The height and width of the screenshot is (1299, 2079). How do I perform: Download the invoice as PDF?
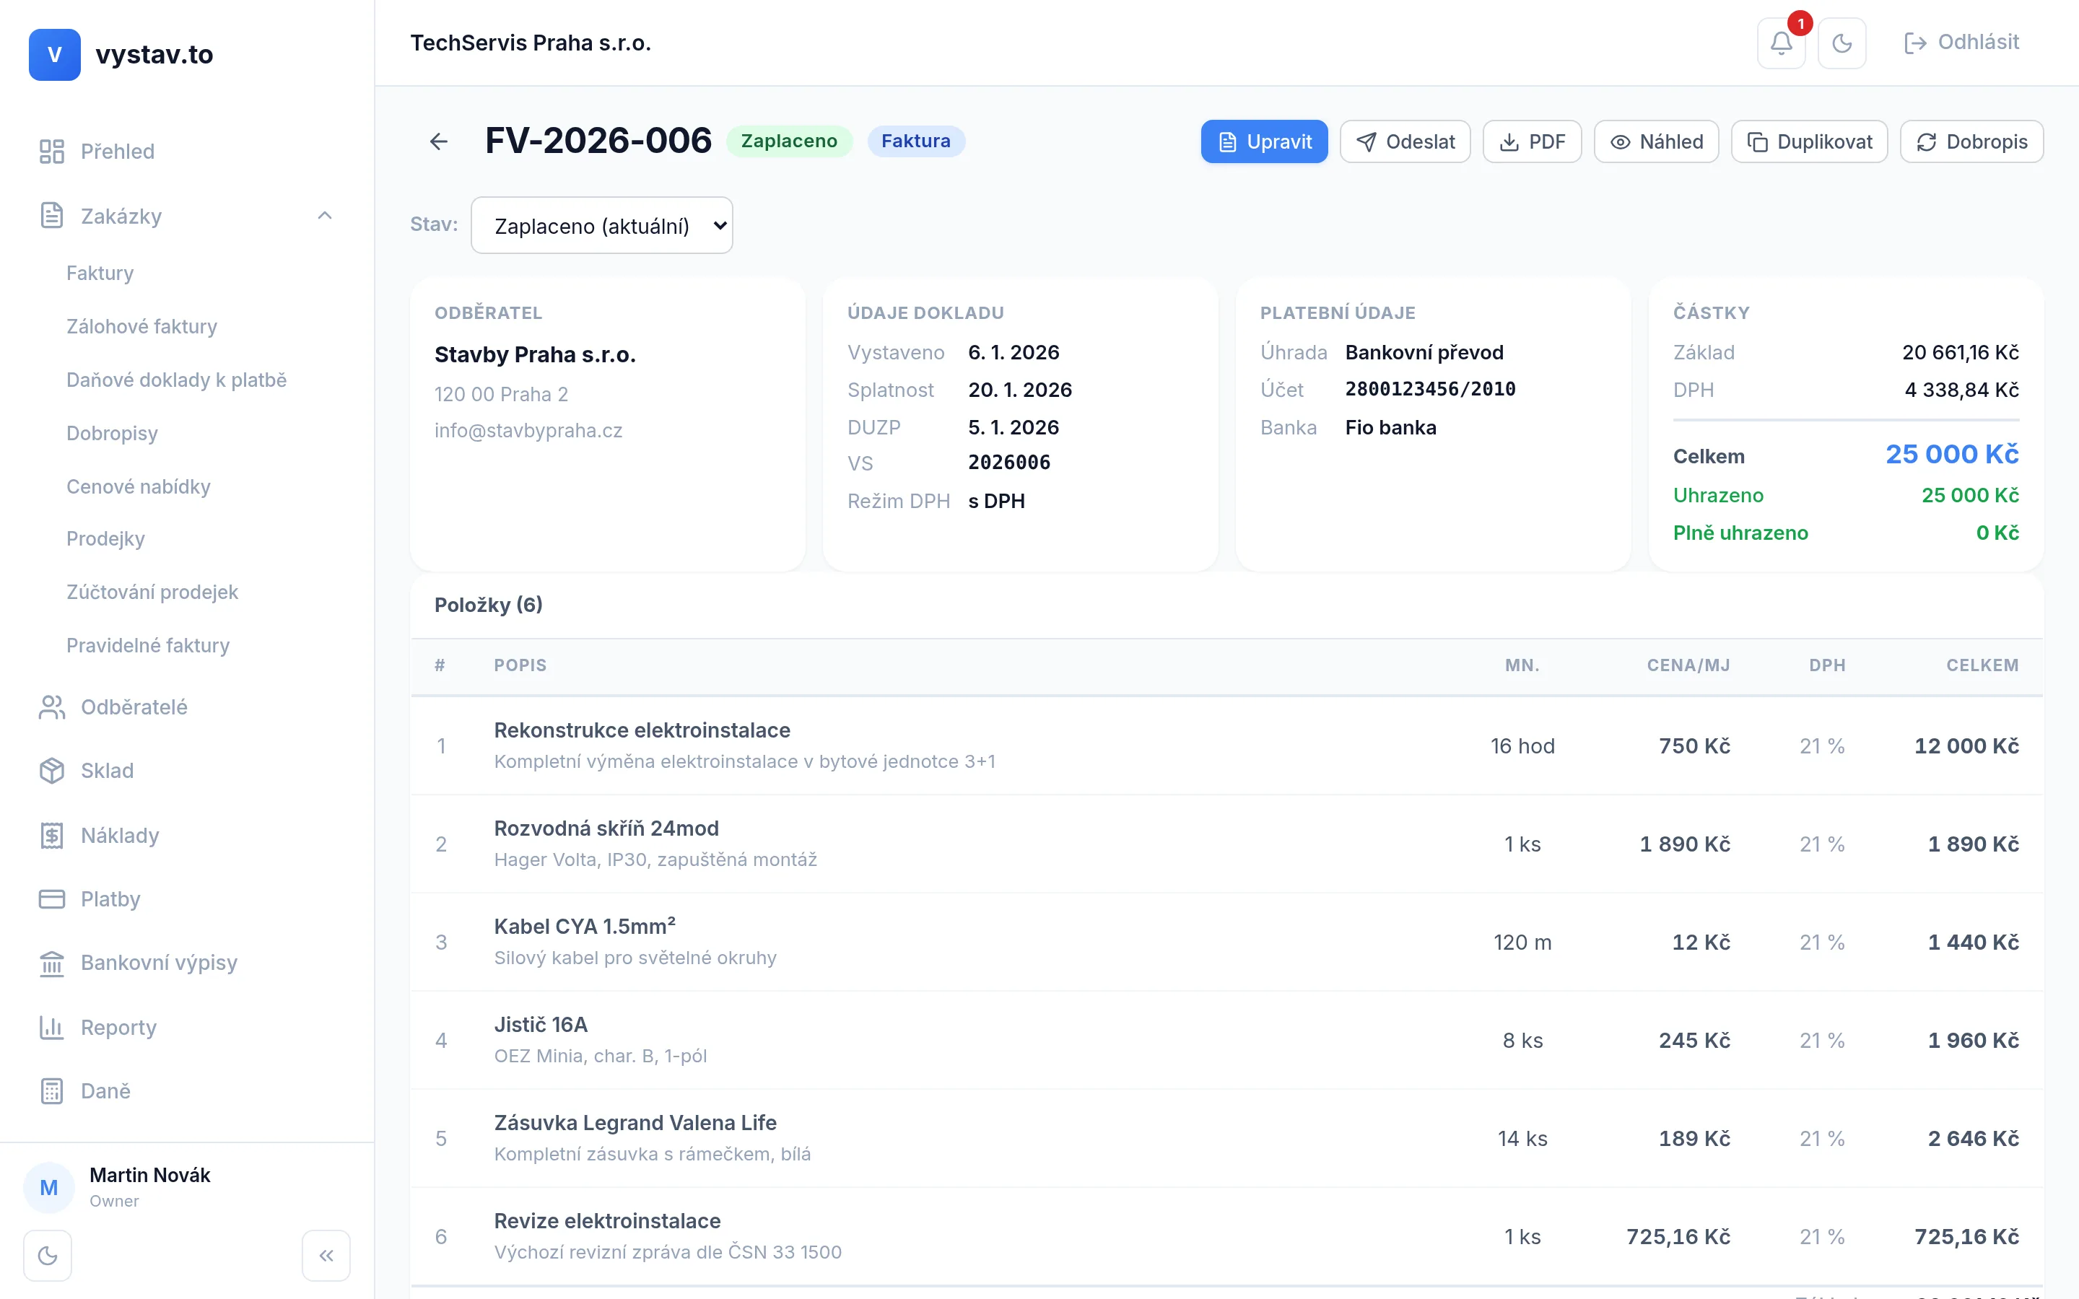1532,141
